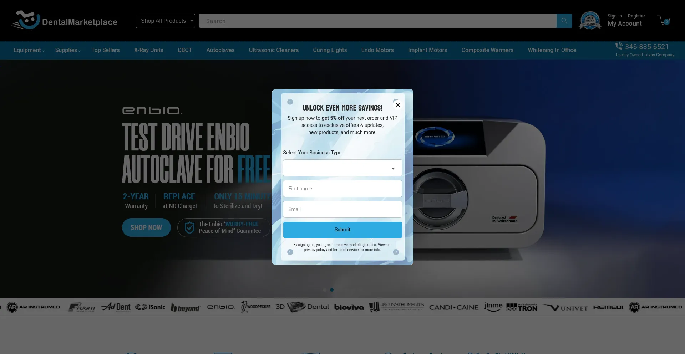Click the Worry-Free Peace-of-Mind Guarantee text
Image resolution: width=685 pixels, height=354 pixels.
coord(230,227)
